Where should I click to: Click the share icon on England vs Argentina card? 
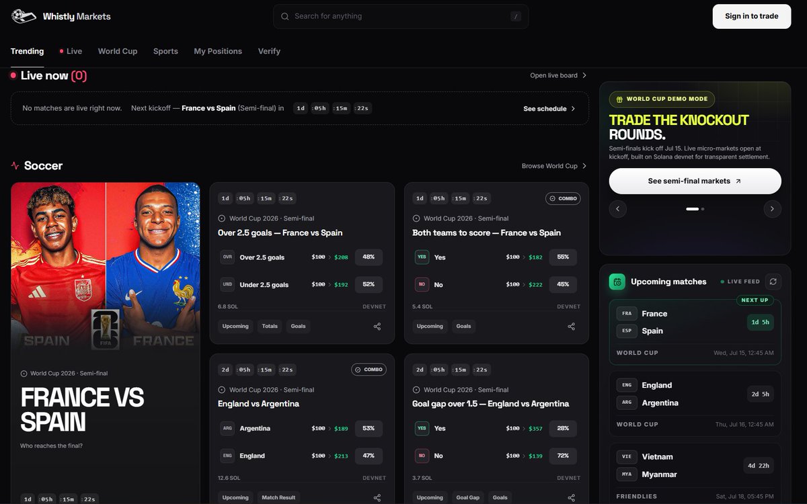pos(377,498)
